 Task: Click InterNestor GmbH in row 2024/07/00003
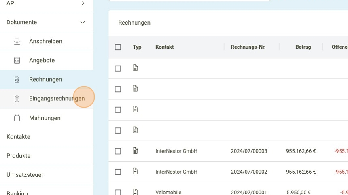pyautogui.click(x=176, y=151)
